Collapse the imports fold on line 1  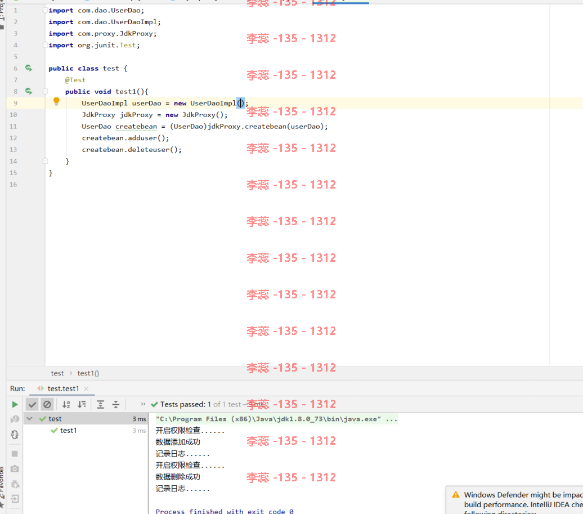click(x=45, y=10)
